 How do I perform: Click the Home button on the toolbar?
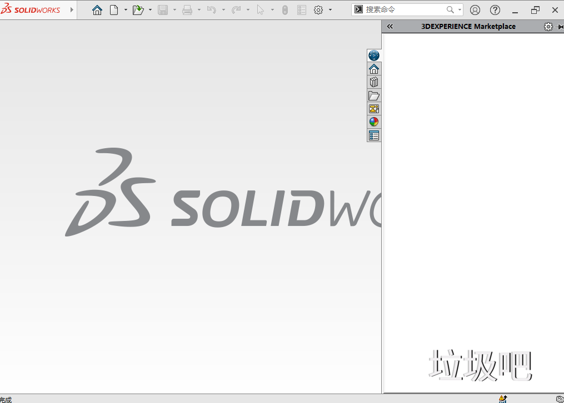click(97, 9)
